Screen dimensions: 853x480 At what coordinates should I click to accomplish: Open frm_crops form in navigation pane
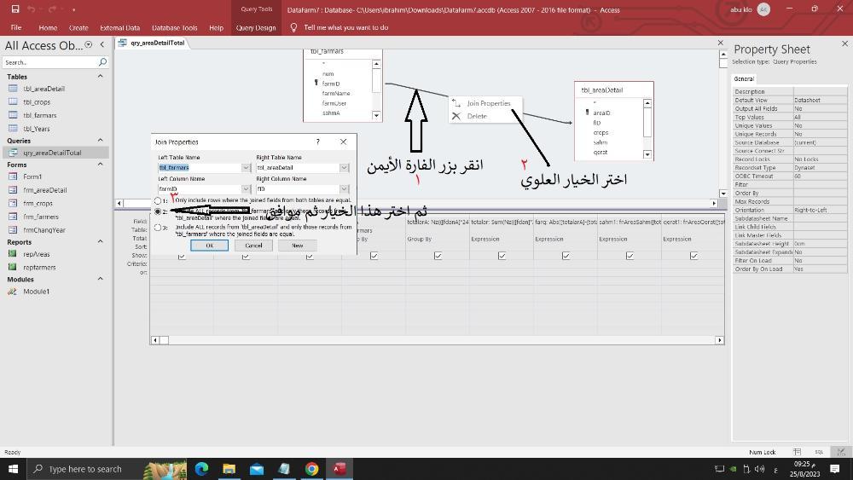pyautogui.click(x=38, y=203)
